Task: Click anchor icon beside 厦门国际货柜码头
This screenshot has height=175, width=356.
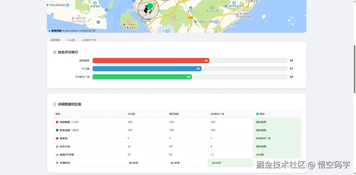Action: click(98, 22)
